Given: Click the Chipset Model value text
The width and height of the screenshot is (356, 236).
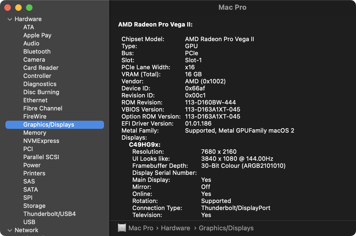Looking at the screenshot, I should click(219, 39).
